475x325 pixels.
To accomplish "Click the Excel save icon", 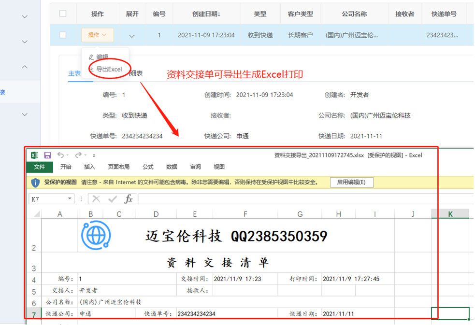I will coord(47,155).
